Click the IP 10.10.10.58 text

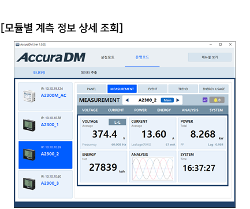click(x=51, y=118)
